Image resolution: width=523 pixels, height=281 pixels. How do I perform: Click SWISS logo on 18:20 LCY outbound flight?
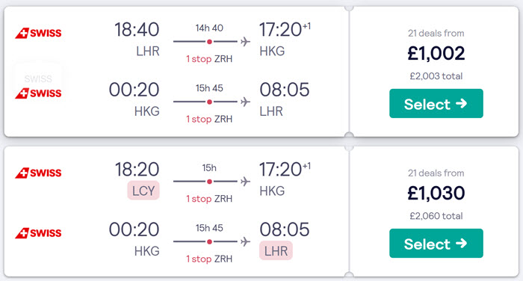pos(38,173)
